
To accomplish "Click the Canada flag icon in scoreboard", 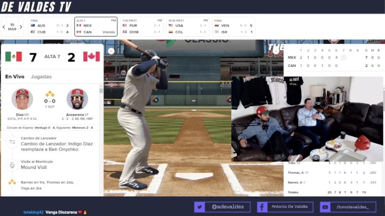I will click(x=91, y=57).
